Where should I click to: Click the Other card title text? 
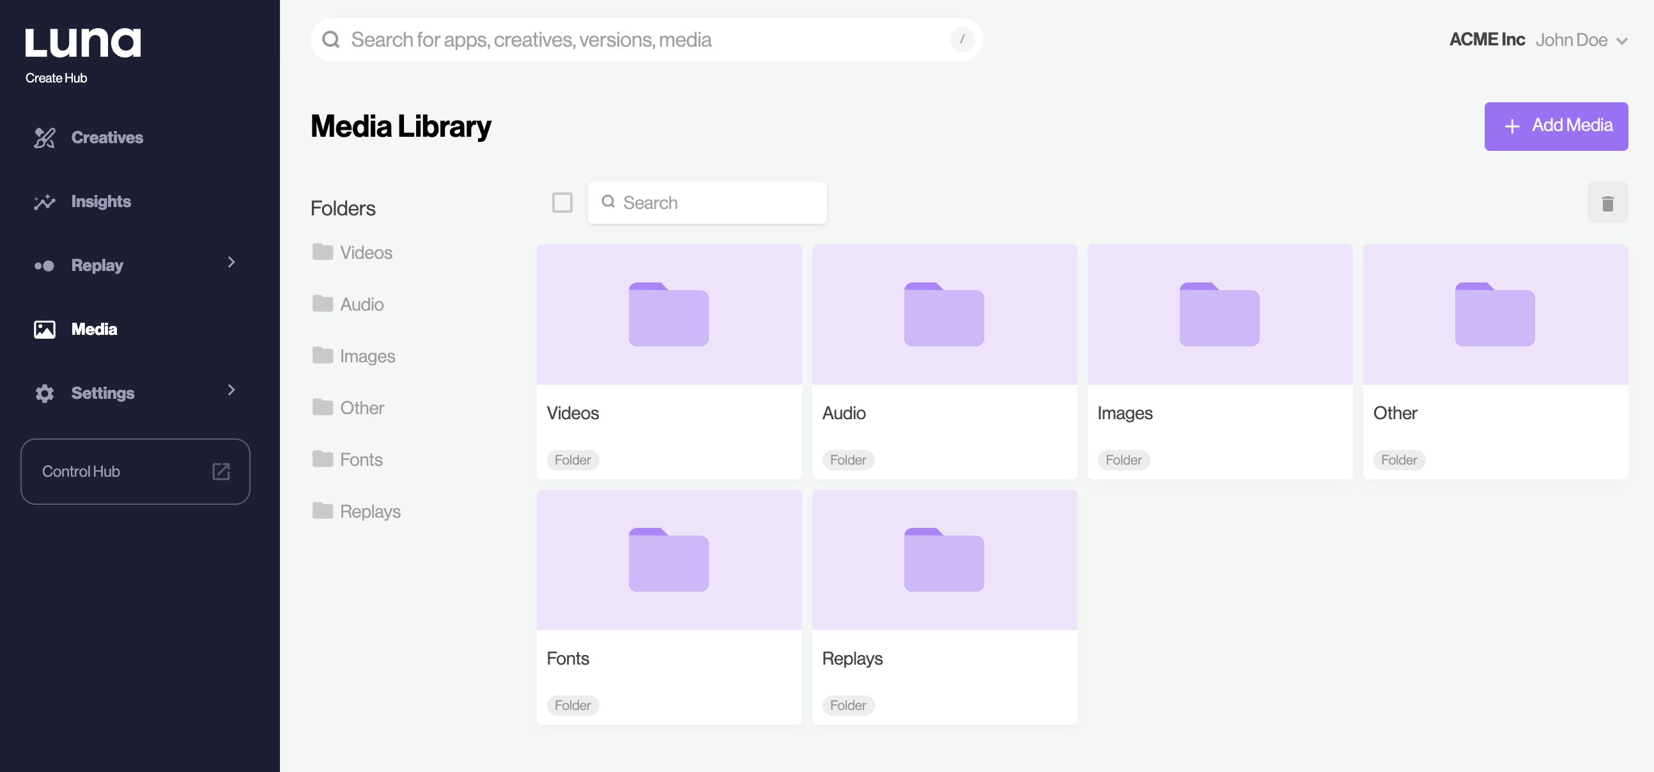pos(1395,413)
